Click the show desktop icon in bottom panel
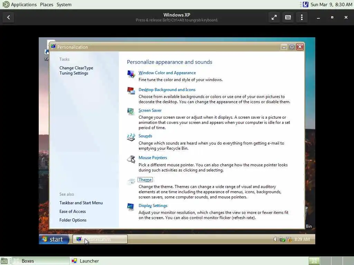This screenshot has height=265, width=354. pos(4,261)
